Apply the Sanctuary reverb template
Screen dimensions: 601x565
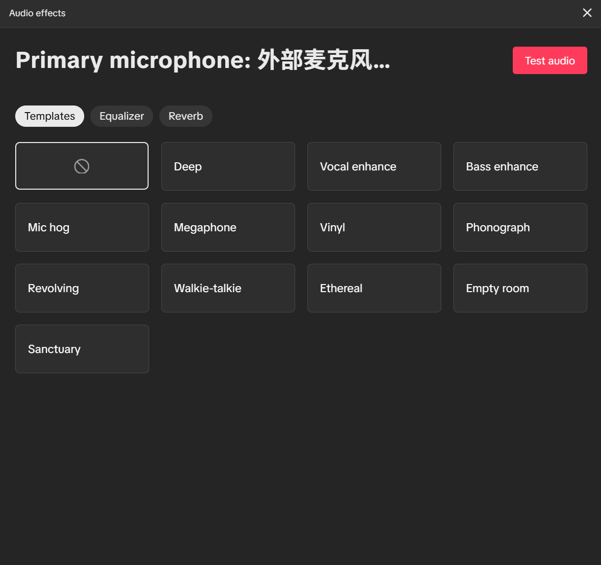82,349
